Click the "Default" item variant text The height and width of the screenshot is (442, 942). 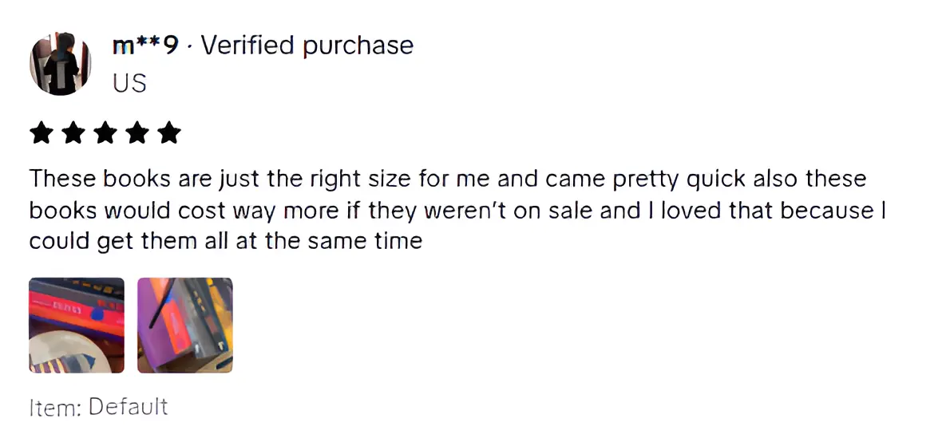pyautogui.click(x=128, y=408)
